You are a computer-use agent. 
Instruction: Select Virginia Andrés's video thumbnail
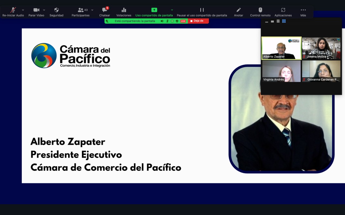(281, 71)
